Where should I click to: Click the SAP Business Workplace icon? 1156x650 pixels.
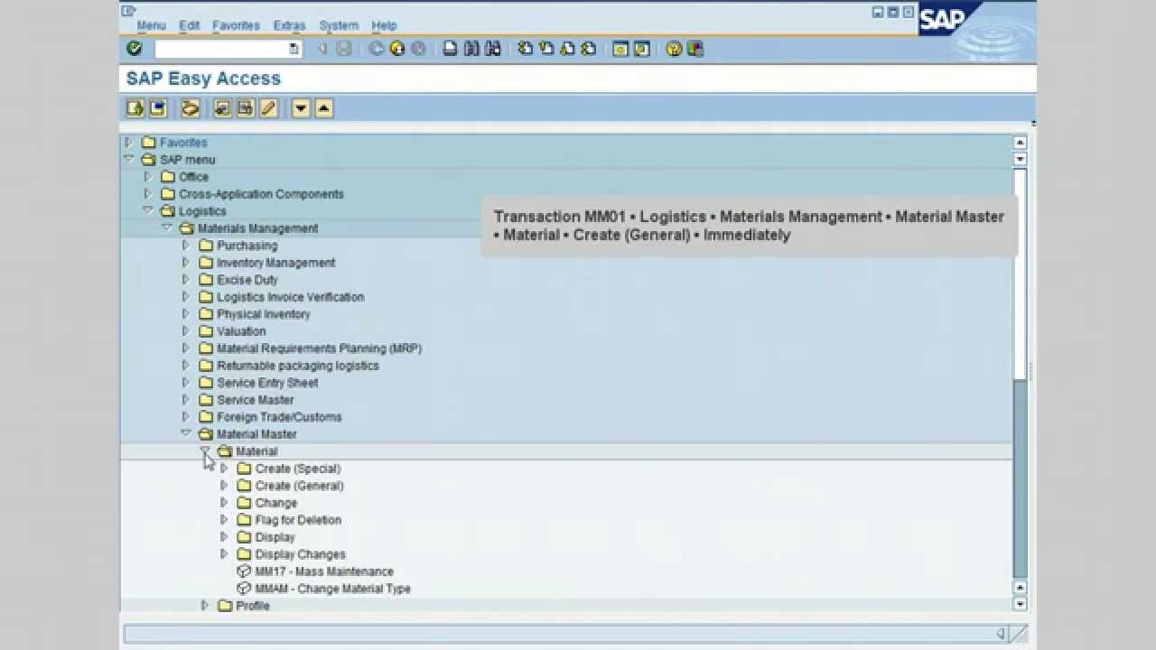point(191,108)
